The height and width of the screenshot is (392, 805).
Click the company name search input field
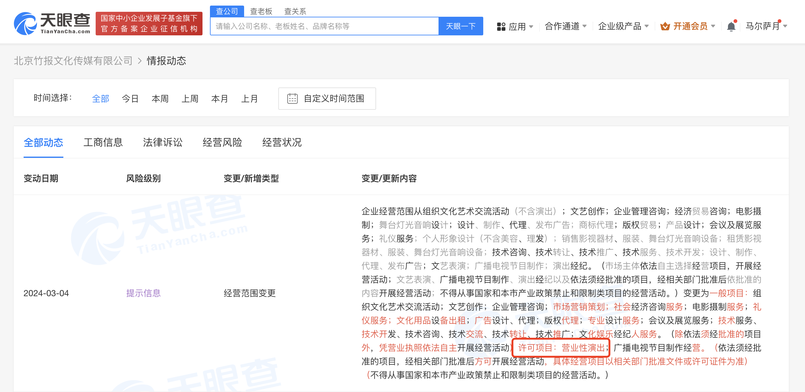(324, 26)
